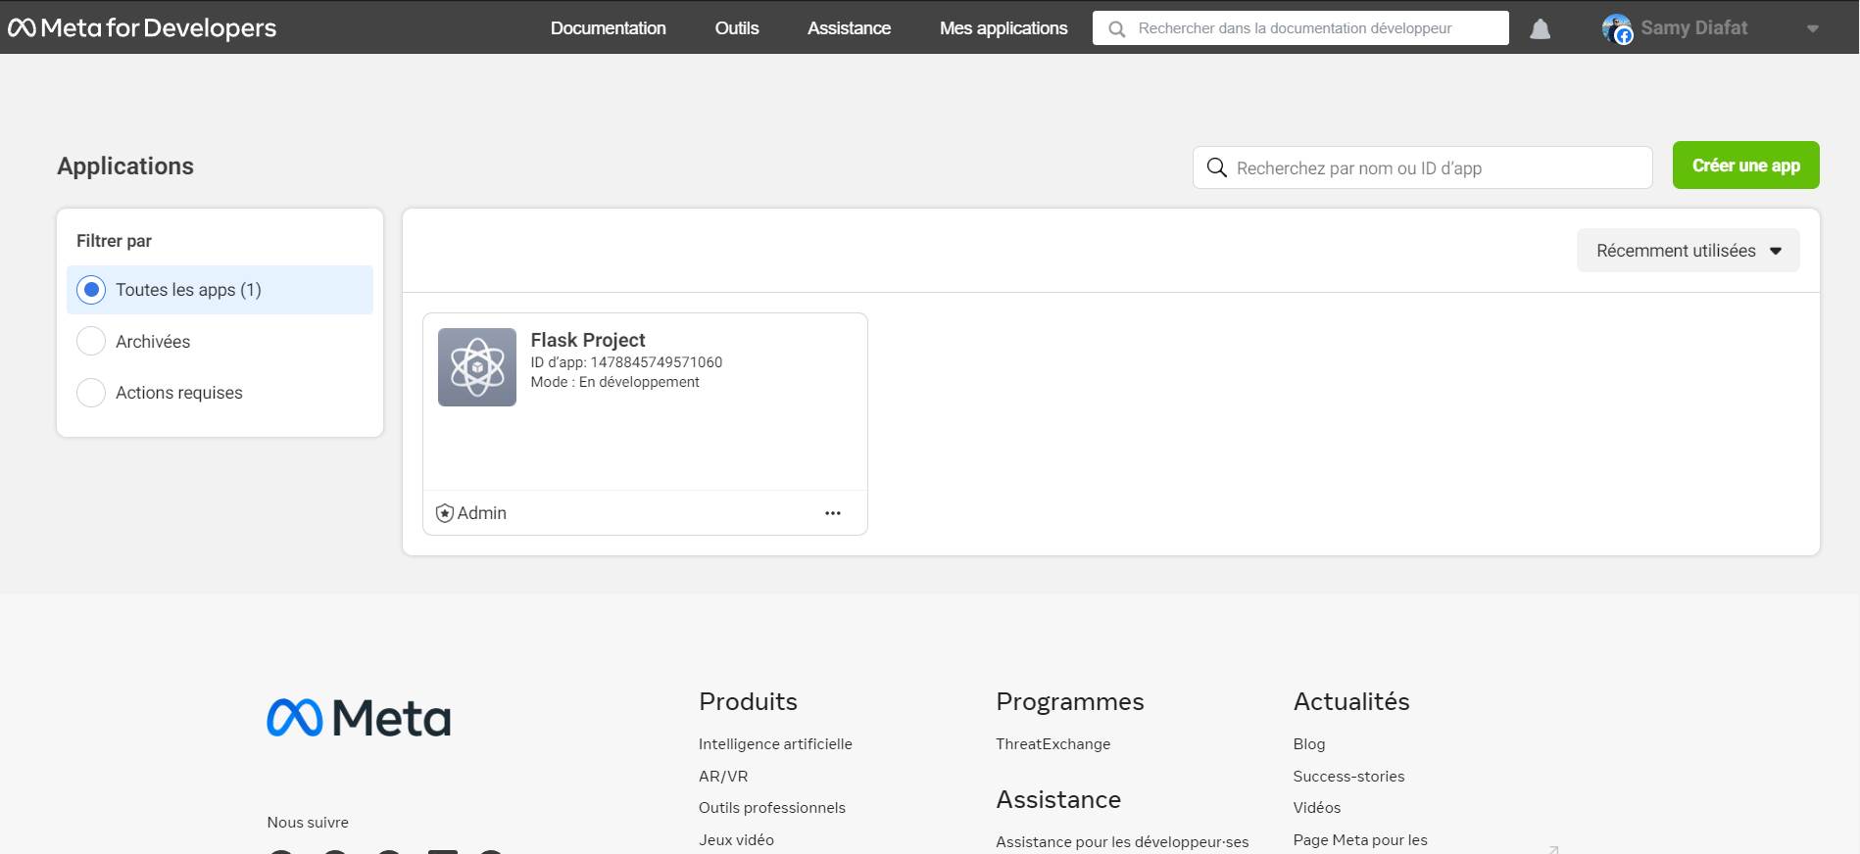Click the app ID 1478845749571060 text
This screenshot has width=1860, height=854.
(626, 362)
